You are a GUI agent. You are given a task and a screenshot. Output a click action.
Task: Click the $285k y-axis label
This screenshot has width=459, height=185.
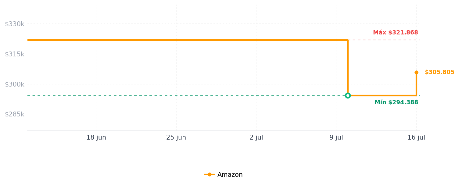click(14, 114)
